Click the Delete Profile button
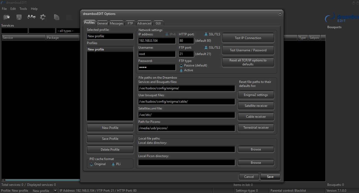 [x=110, y=150]
